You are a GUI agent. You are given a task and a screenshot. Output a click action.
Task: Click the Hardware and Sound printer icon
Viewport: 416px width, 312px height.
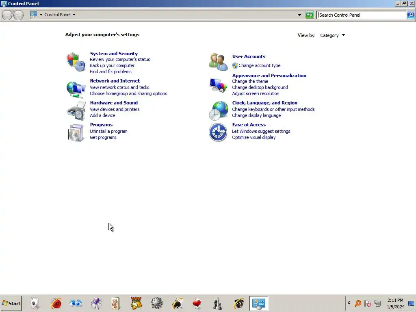click(x=76, y=111)
